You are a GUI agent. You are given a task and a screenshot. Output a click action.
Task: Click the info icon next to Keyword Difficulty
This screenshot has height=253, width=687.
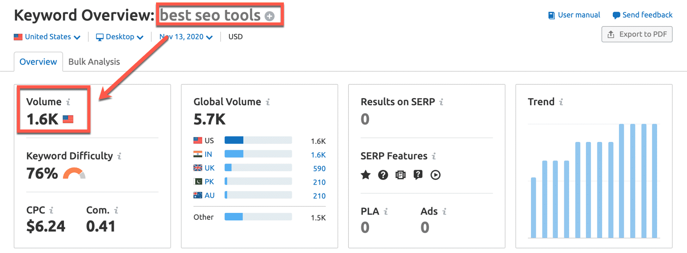click(119, 156)
